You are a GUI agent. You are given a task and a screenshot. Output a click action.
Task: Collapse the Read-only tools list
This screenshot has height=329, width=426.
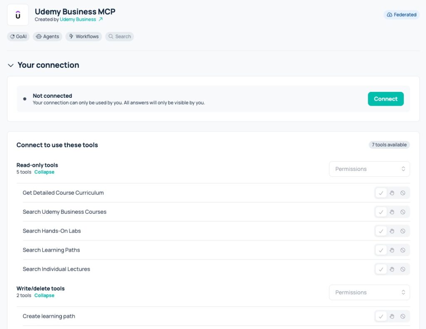click(44, 172)
